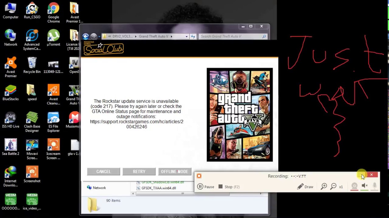Expand the double-chevron before DRV2_VOL3
This screenshot has width=389, height=218.
(109, 36)
